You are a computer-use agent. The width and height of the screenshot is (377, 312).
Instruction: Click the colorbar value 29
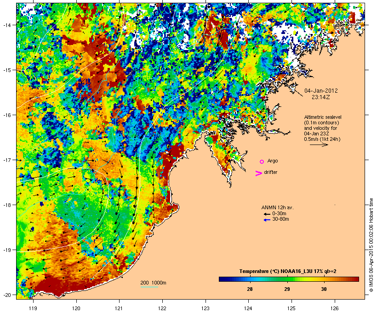(x=287, y=289)
